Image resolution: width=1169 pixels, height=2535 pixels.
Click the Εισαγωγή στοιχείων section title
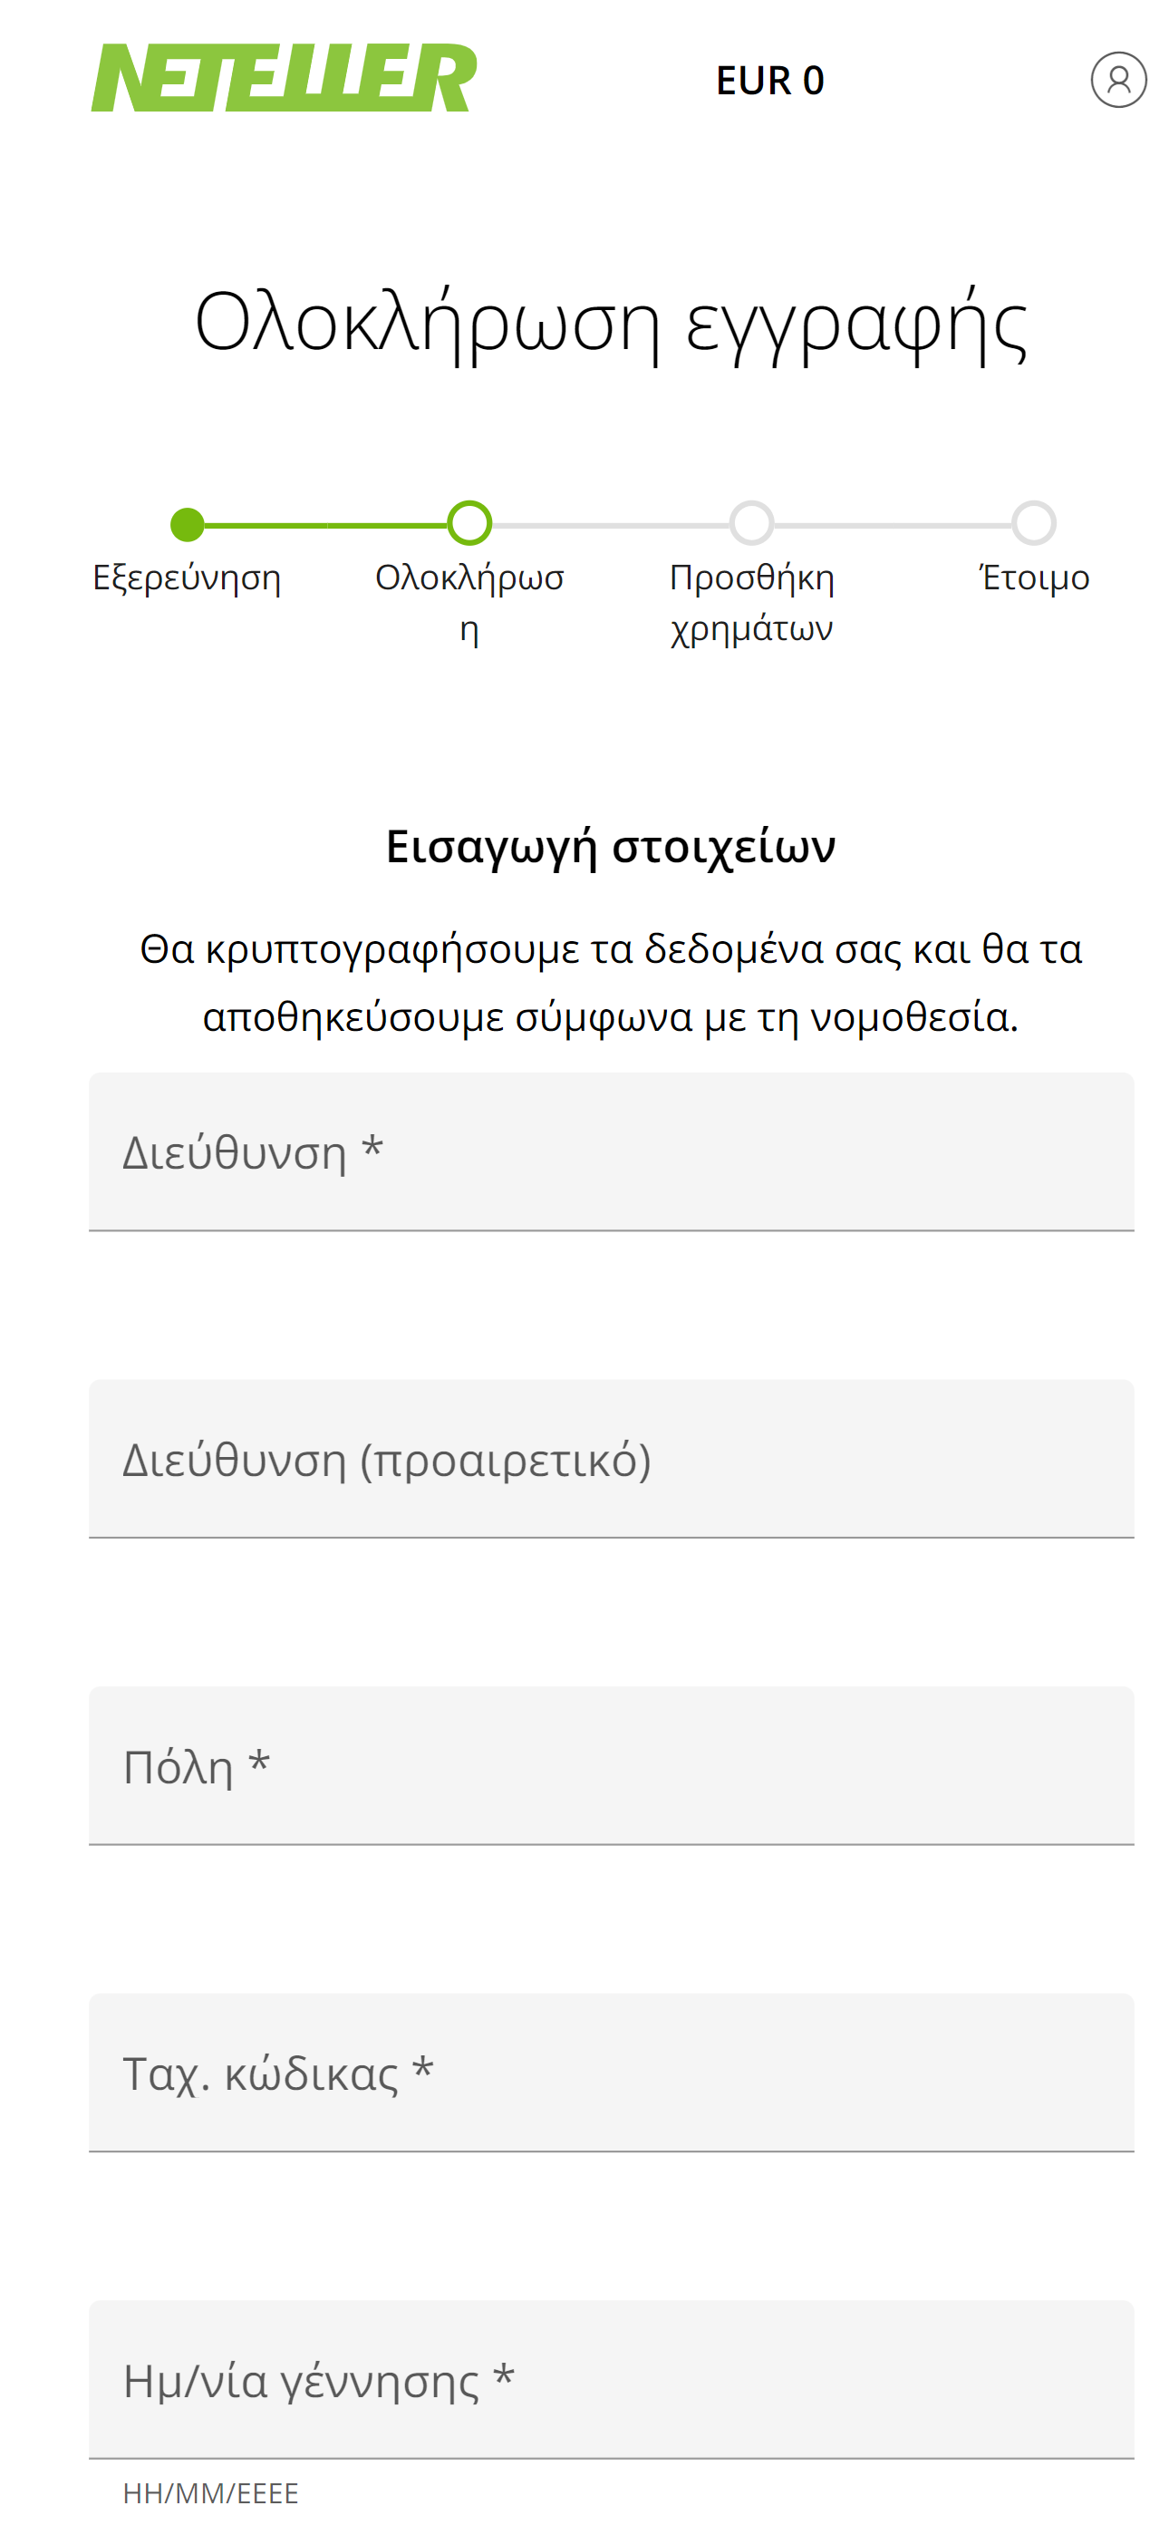611,846
